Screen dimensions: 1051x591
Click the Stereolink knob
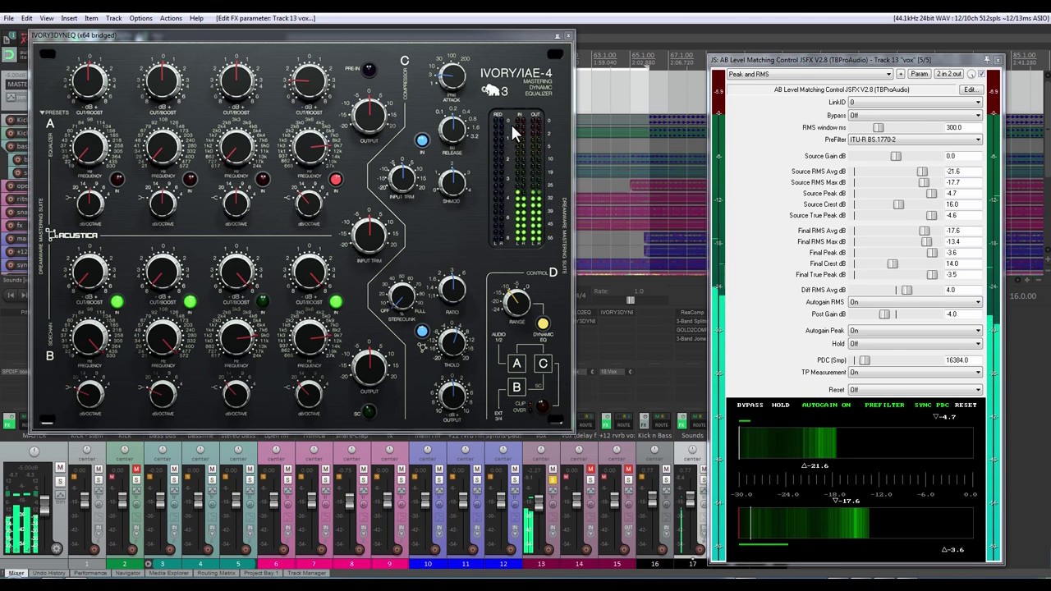(x=402, y=295)
